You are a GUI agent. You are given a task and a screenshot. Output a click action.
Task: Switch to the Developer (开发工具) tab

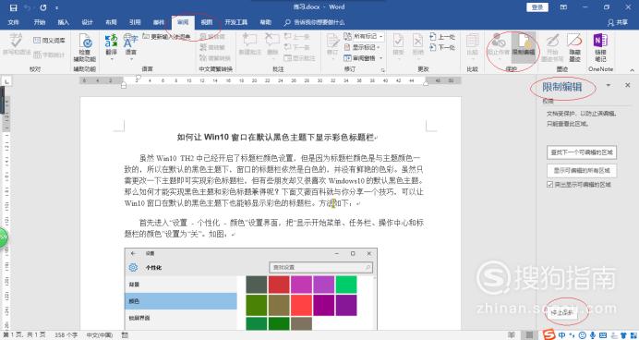(x=236, y=22)
